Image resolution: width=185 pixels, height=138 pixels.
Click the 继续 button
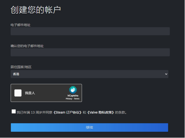click(89, 128)
